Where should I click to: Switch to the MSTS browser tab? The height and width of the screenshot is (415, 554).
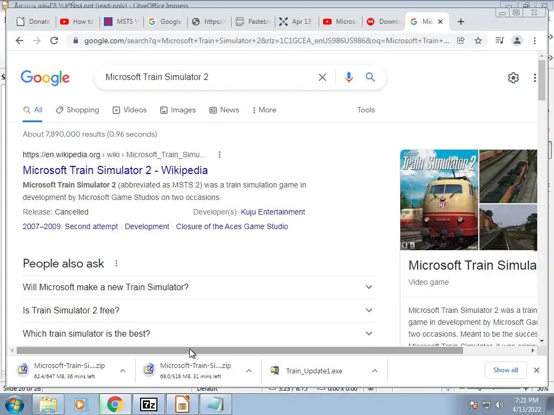click(122, 22)
